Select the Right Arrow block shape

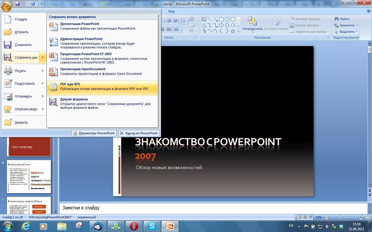tap(221, 25)
